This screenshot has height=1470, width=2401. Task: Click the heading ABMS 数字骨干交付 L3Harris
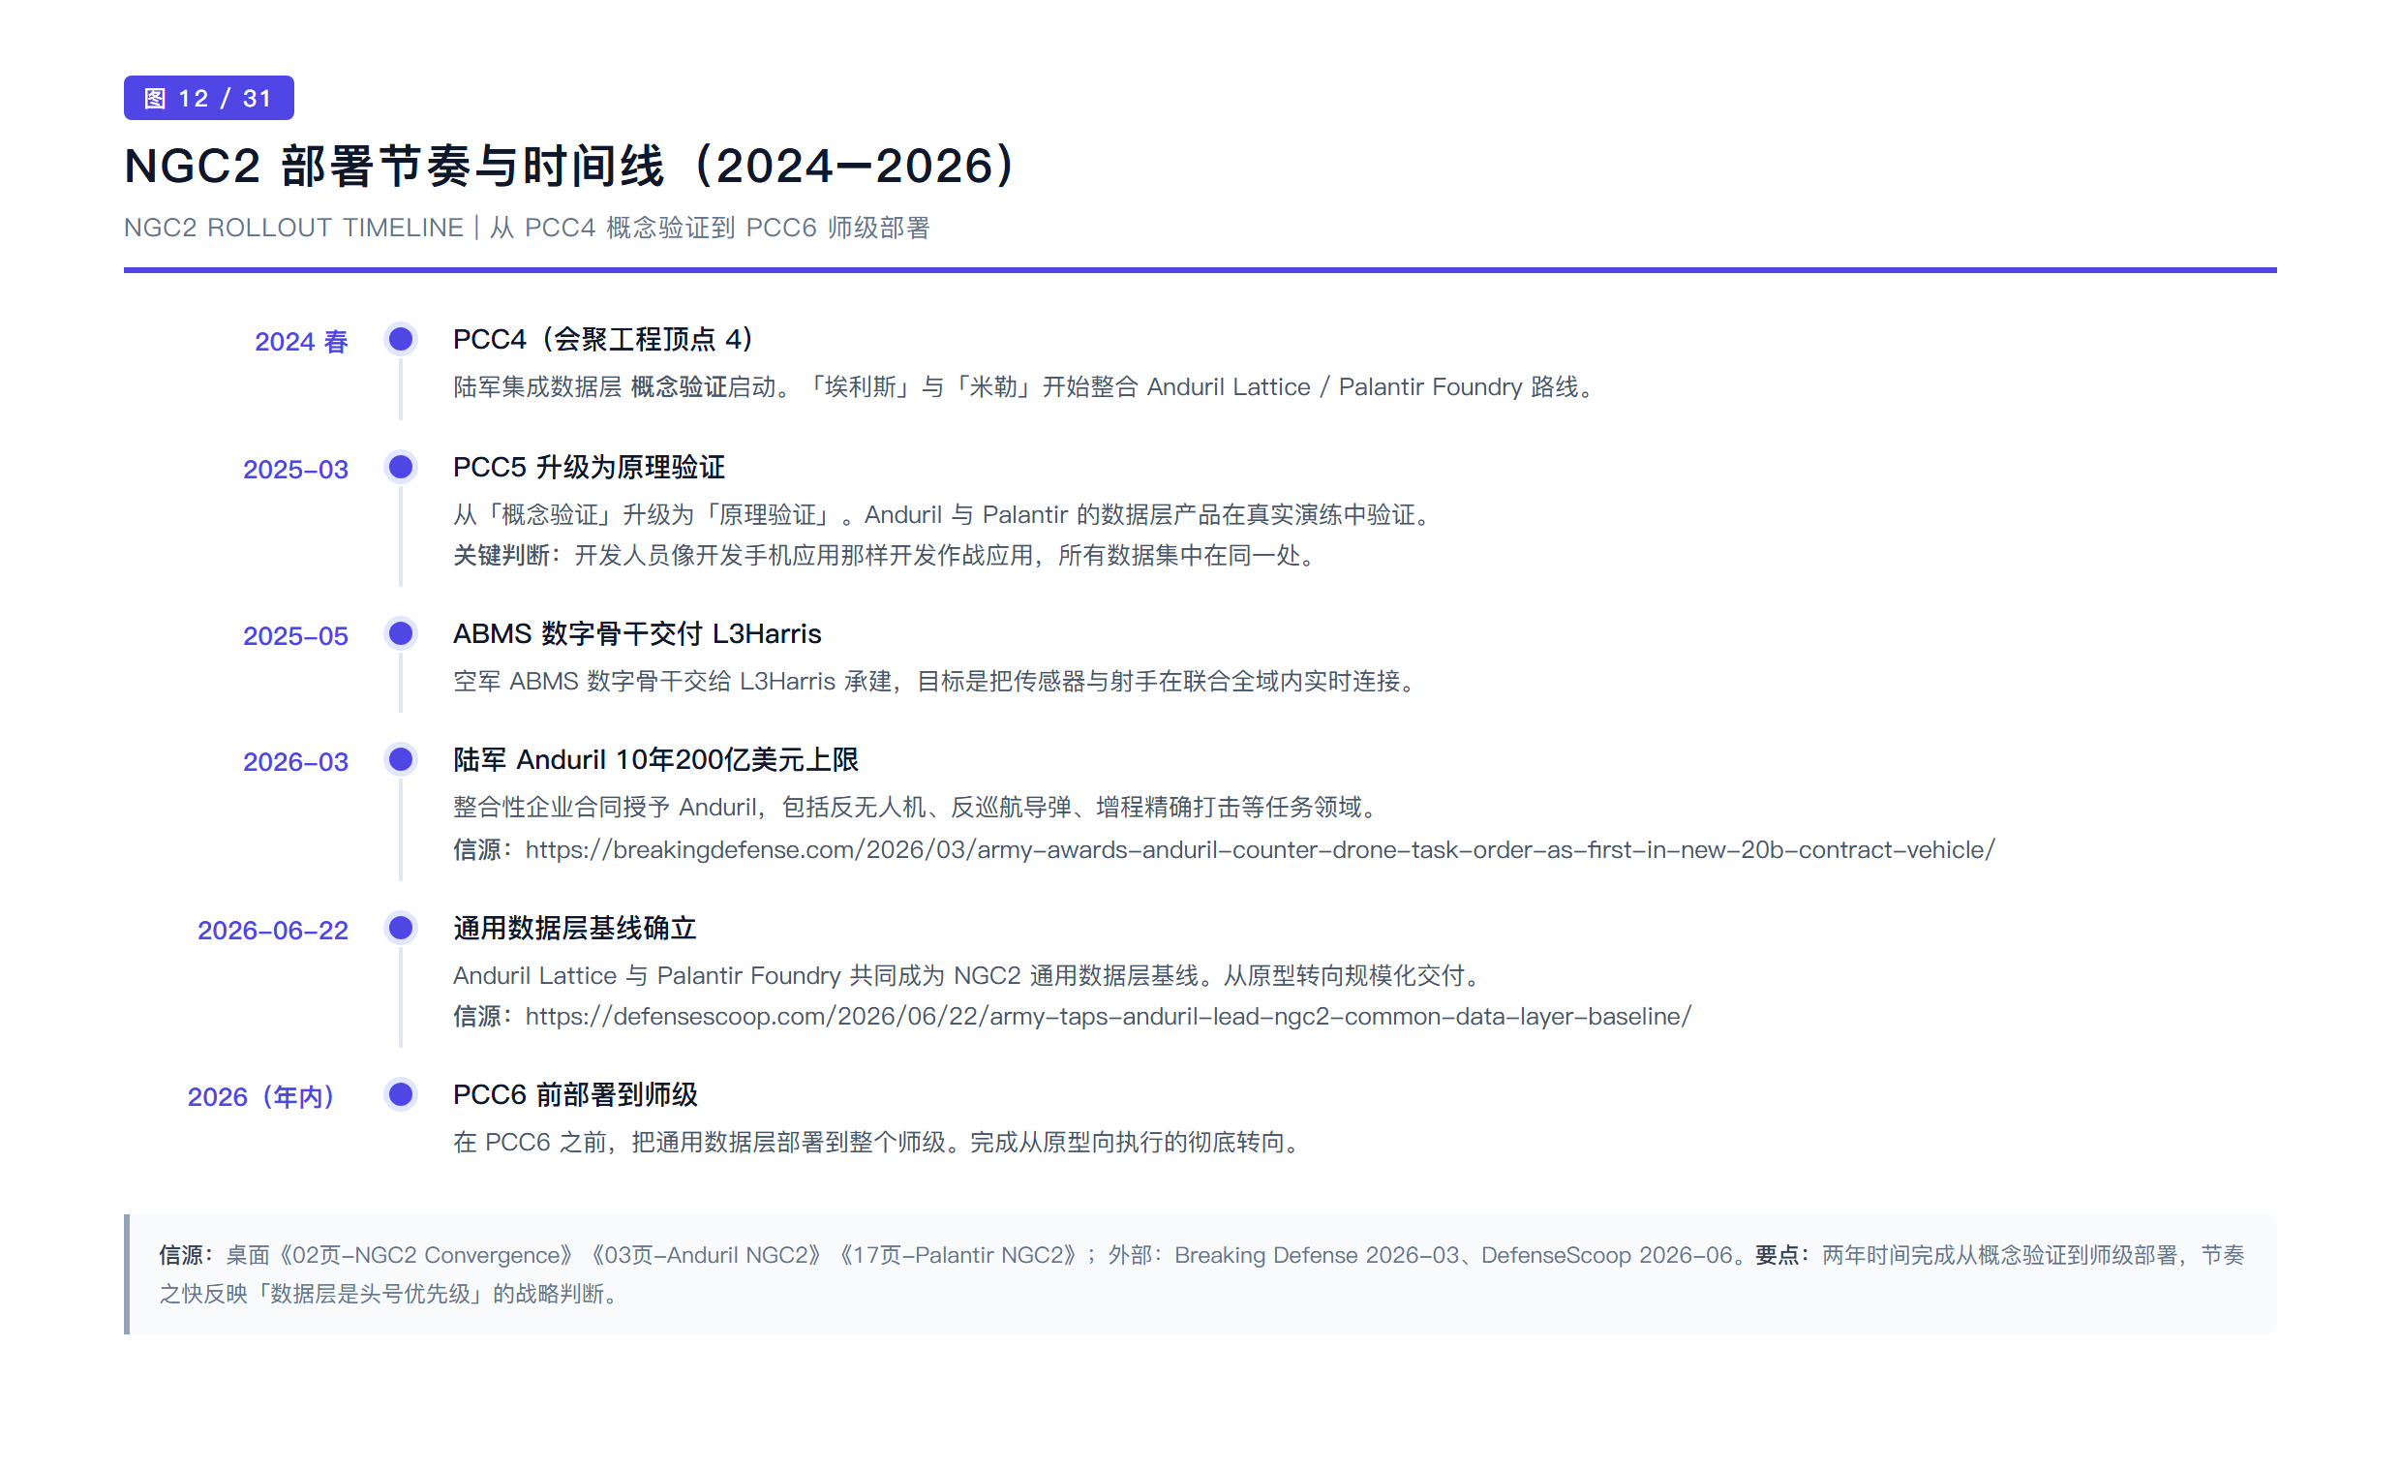pos(637,633)
